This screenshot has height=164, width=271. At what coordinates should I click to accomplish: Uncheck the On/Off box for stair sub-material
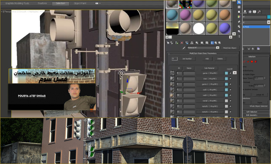pos(230,78)
